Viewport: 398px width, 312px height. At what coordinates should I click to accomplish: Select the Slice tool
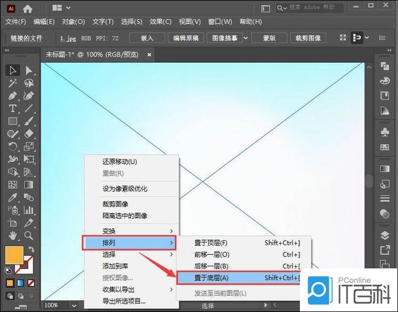pos(29,223)
